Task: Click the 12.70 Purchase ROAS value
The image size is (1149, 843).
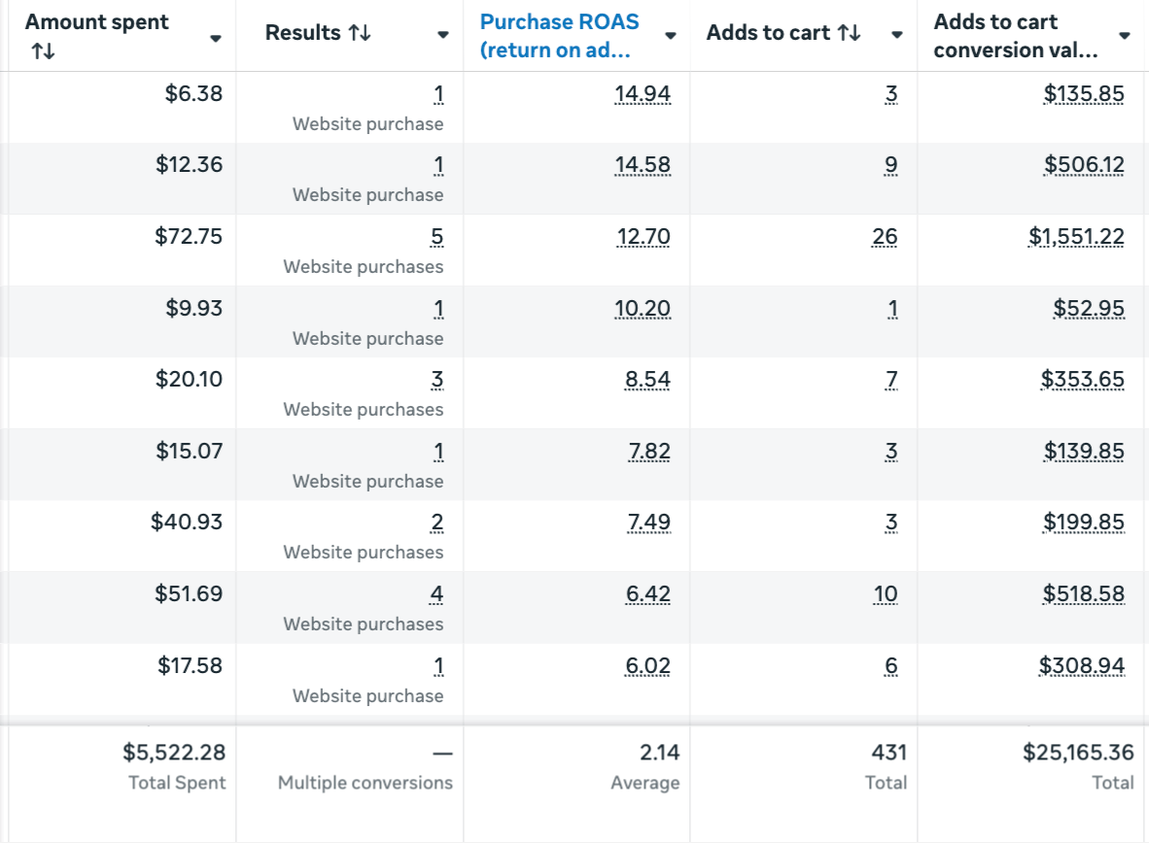Action: (x=643, y=237)
